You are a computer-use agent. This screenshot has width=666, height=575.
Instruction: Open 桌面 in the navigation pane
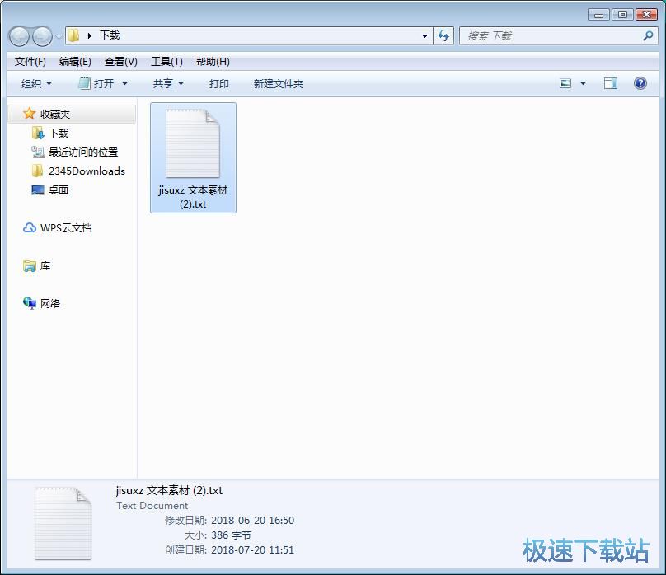click(x=59, y=189)
